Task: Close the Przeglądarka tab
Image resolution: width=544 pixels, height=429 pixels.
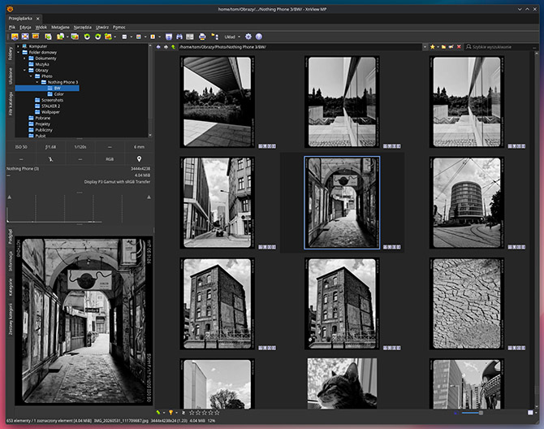Action: pos(38,19)
